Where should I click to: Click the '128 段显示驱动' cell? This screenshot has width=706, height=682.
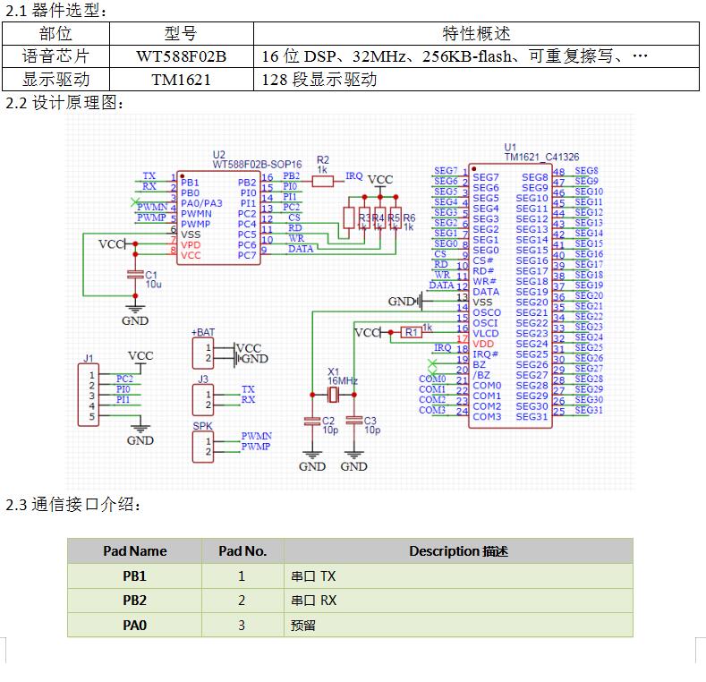[x=476, y=80]
